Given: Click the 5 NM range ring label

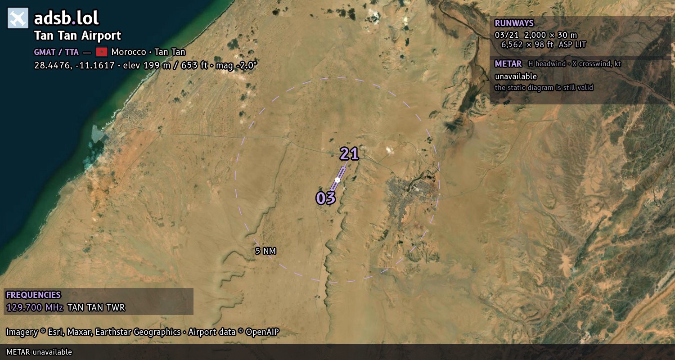Looking at the screenshot, I should 265,251.
